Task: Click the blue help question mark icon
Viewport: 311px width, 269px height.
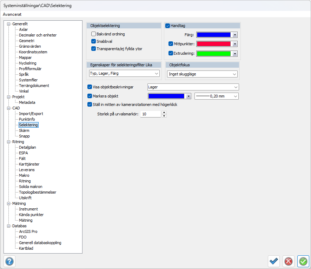Action: (x=9, y=261)
